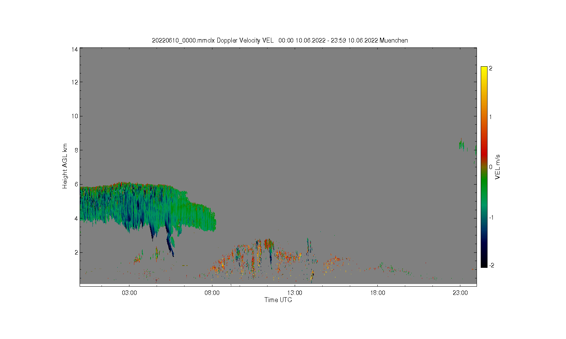Click the 'Time UTC' axis label
Image resolution: width=566 pixels, height=339 pixels.
click(x=278, y=300)
